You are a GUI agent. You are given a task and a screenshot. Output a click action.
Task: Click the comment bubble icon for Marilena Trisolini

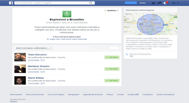coord(42,72)
